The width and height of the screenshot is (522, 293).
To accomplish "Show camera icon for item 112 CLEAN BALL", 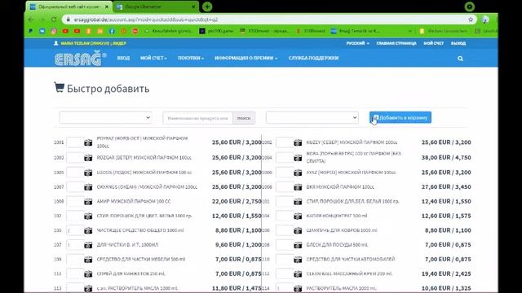I will [298, 274].
